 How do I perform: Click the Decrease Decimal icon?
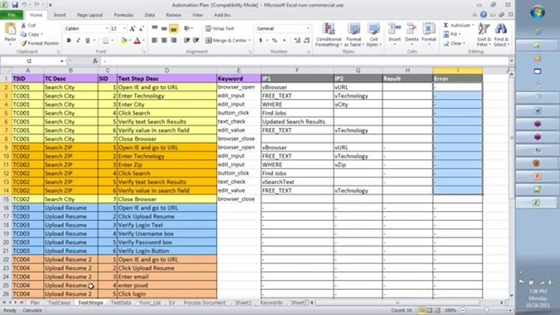click(x=306, y=40)
